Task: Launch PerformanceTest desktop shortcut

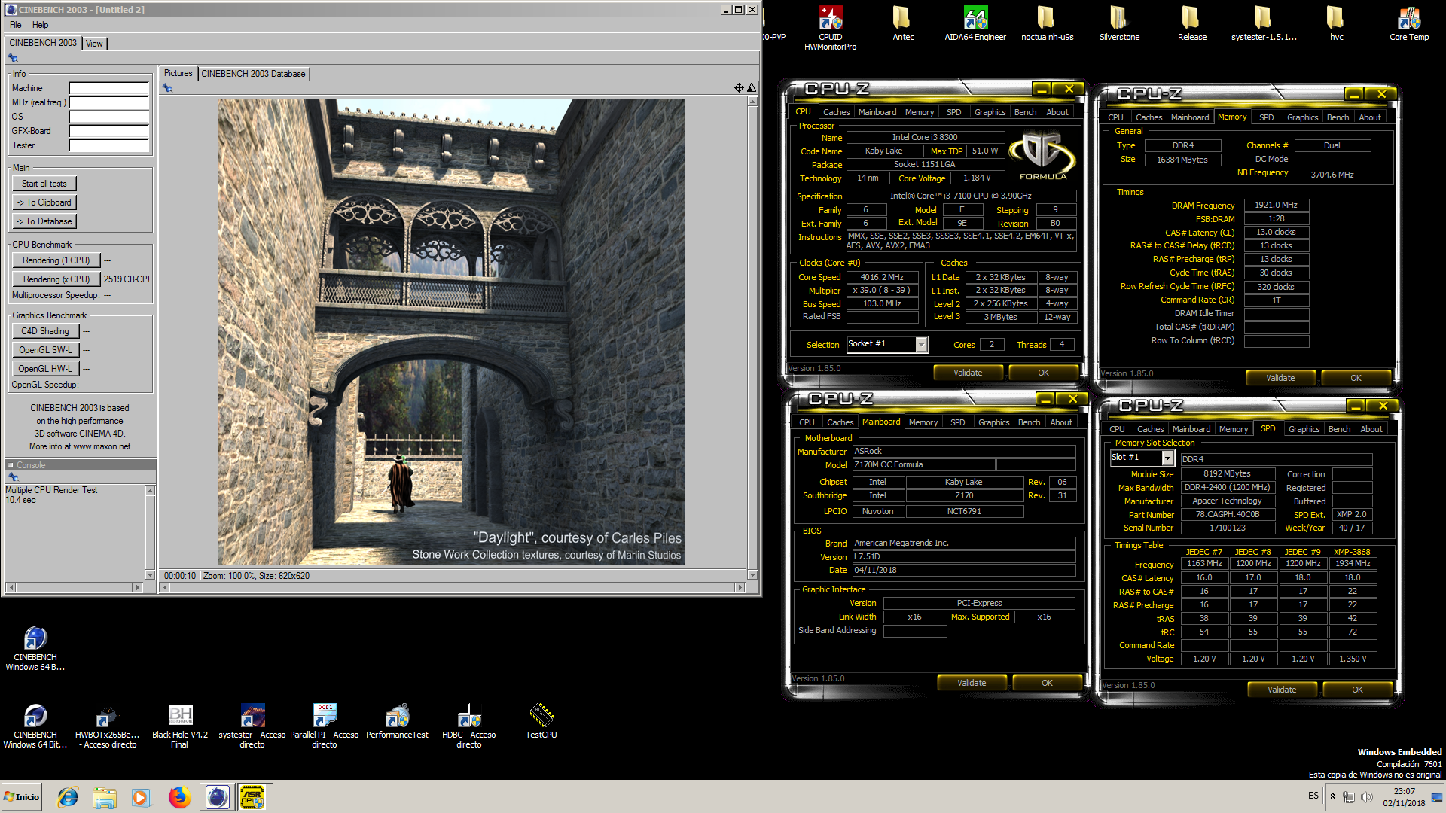Action: point(396,721)
